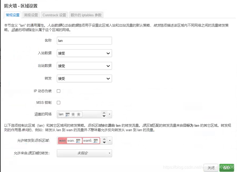Click the 允许来自源区域的转发 label

32,153
